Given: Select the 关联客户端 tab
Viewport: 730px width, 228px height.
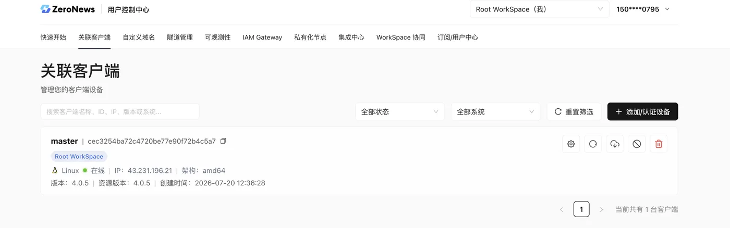Looking at the screenshot, I should pyautogui.click(x=94, y=37).
